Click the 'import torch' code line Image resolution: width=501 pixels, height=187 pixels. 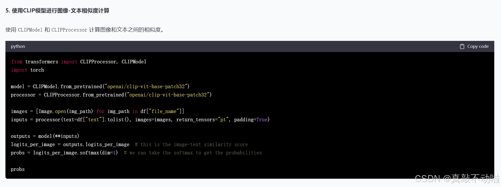point(27,70)
